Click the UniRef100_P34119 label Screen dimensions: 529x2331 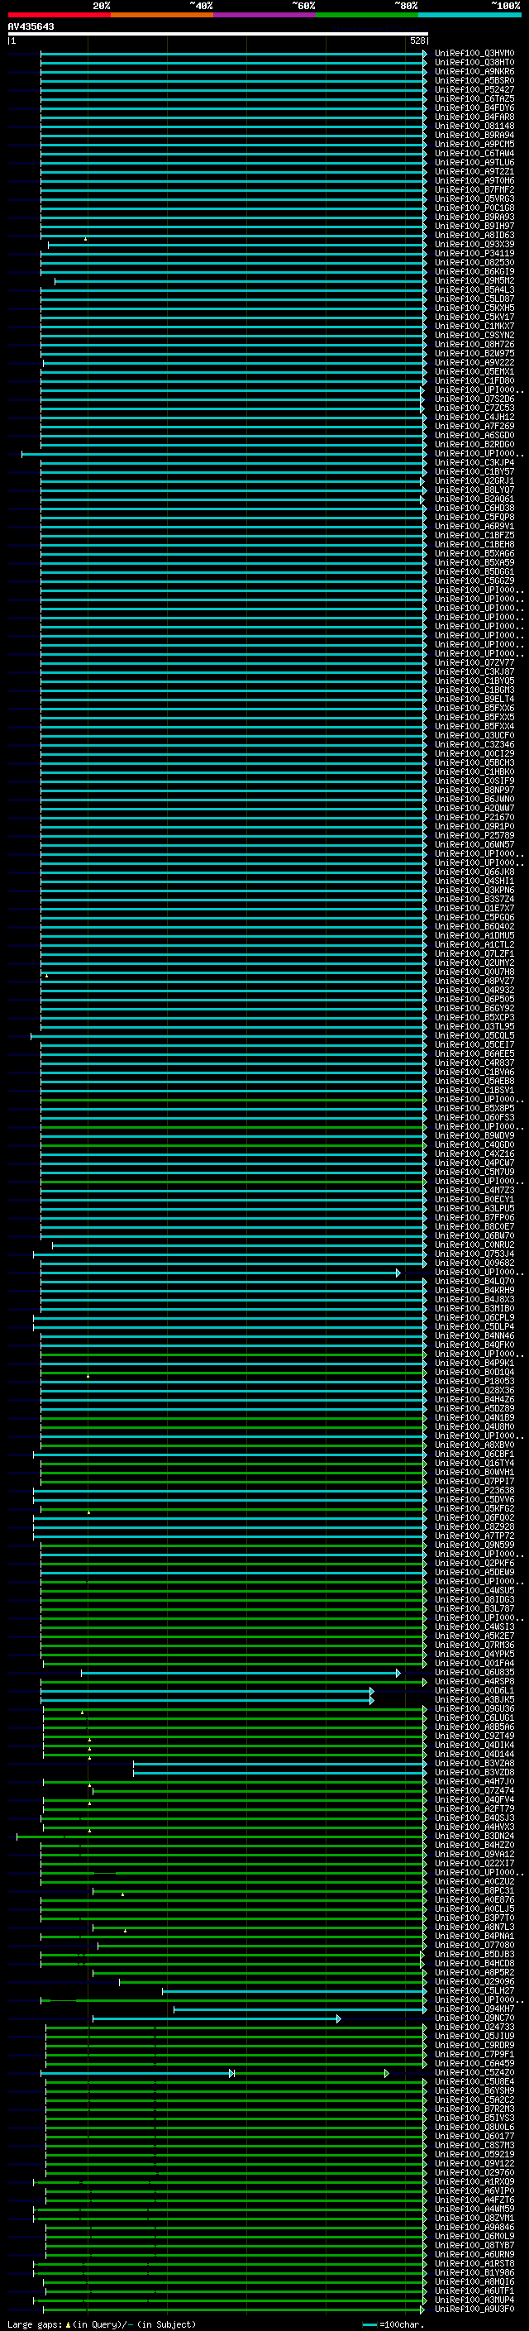(474, 253)
